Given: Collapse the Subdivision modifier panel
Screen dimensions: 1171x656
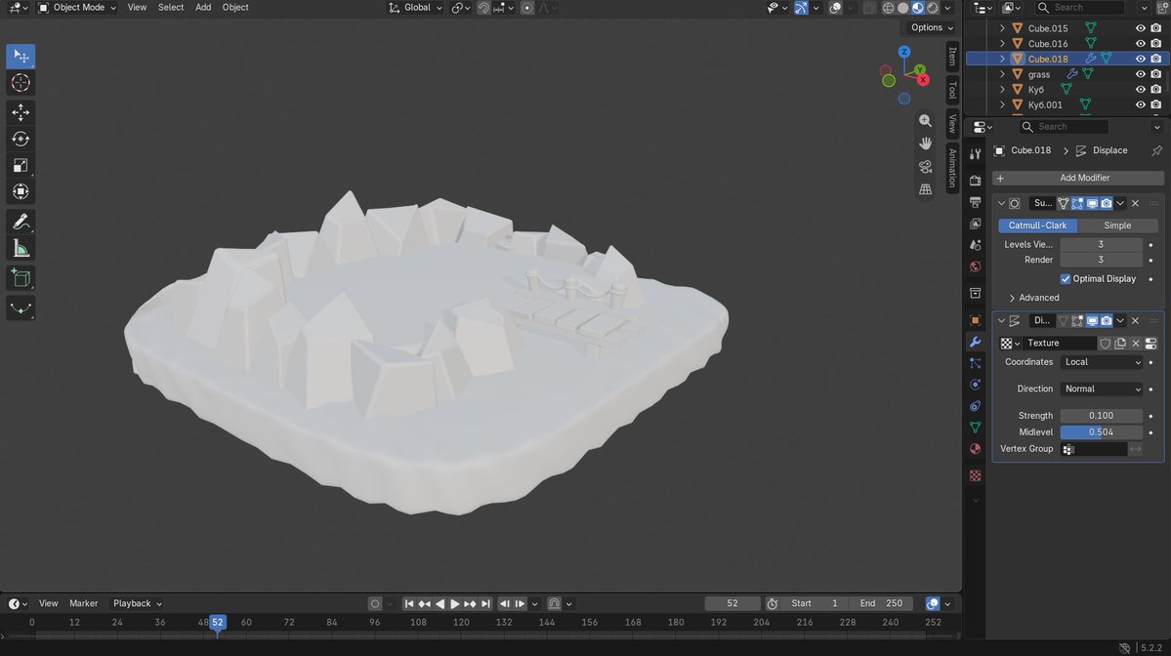Looking at the screenshot, I should (x=1001, y=203).
